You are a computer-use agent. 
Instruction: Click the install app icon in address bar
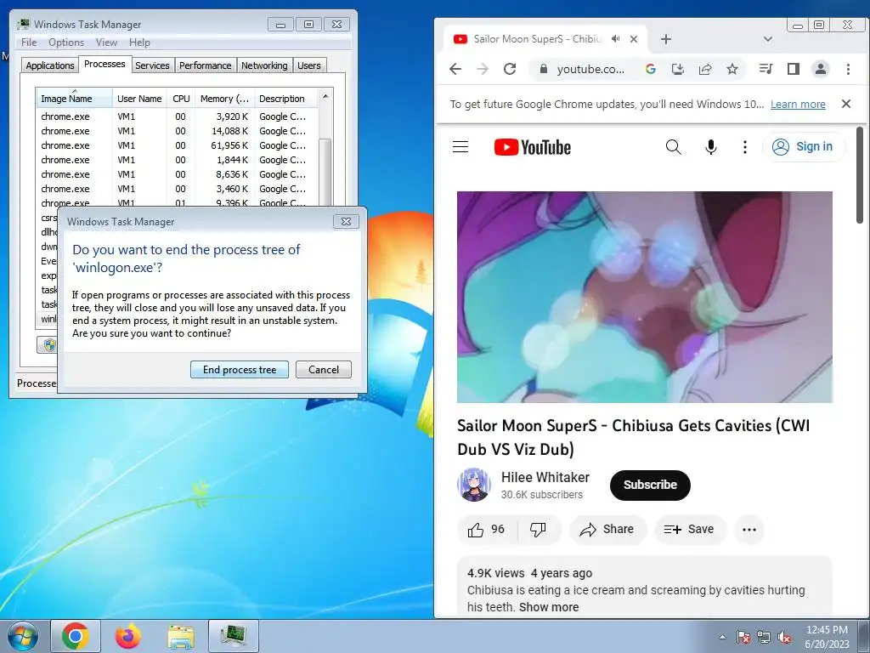(677, 69)
